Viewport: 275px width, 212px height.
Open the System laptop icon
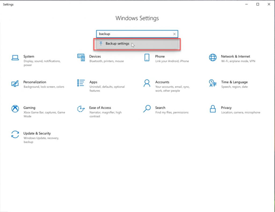click(15, 58)
